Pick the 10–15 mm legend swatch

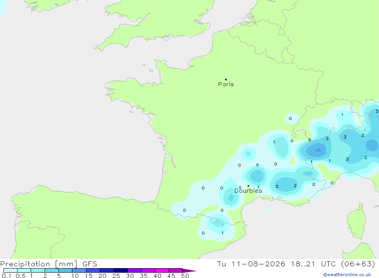click(x=79, y=270)
